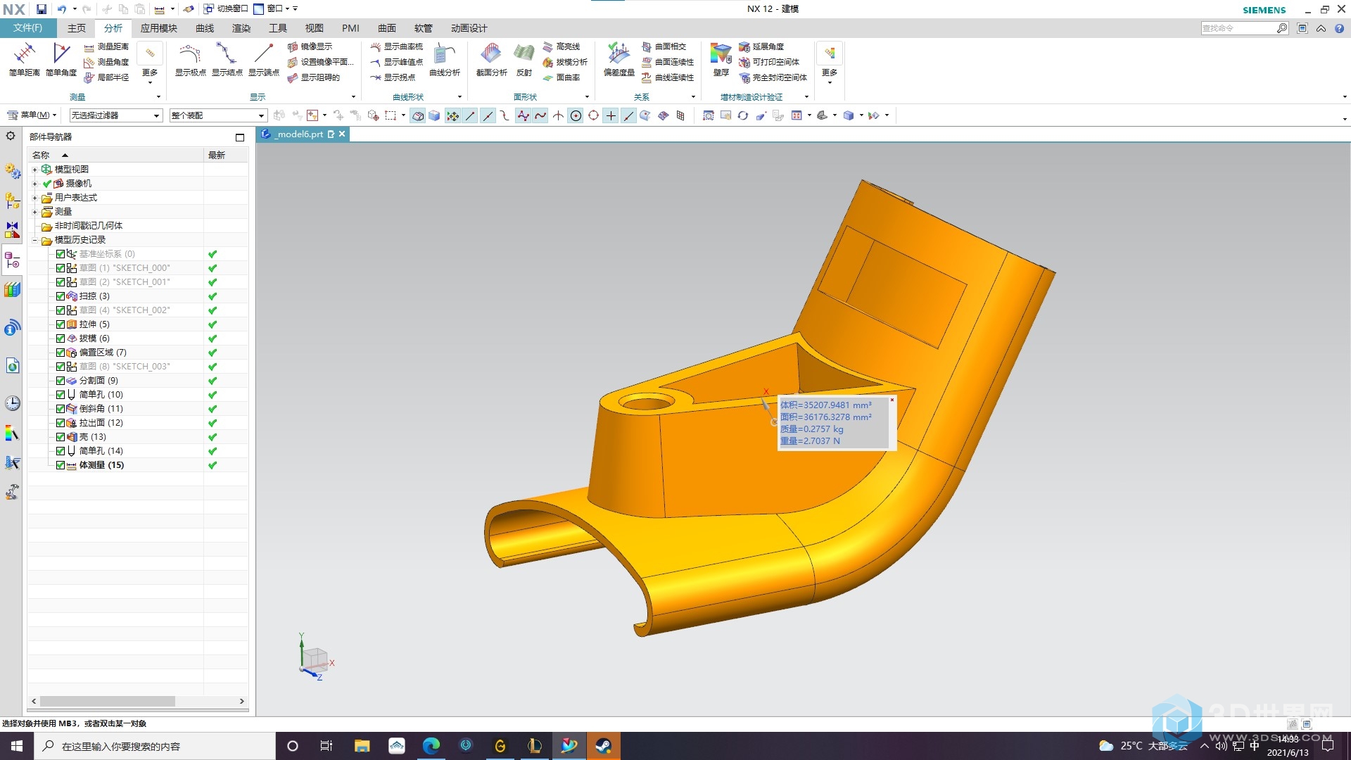Screen dimensions: 1351x760
Task: Click the 显示结点 icon
Action: click(227, 59)
